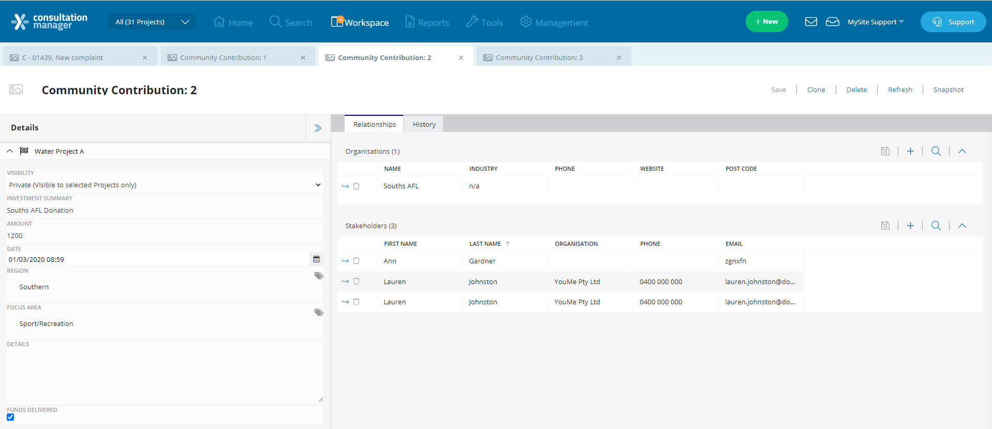Switch to the C - 01439, New complaint tab
Viewport: 992px width, 429px height.
coord(63,57)
